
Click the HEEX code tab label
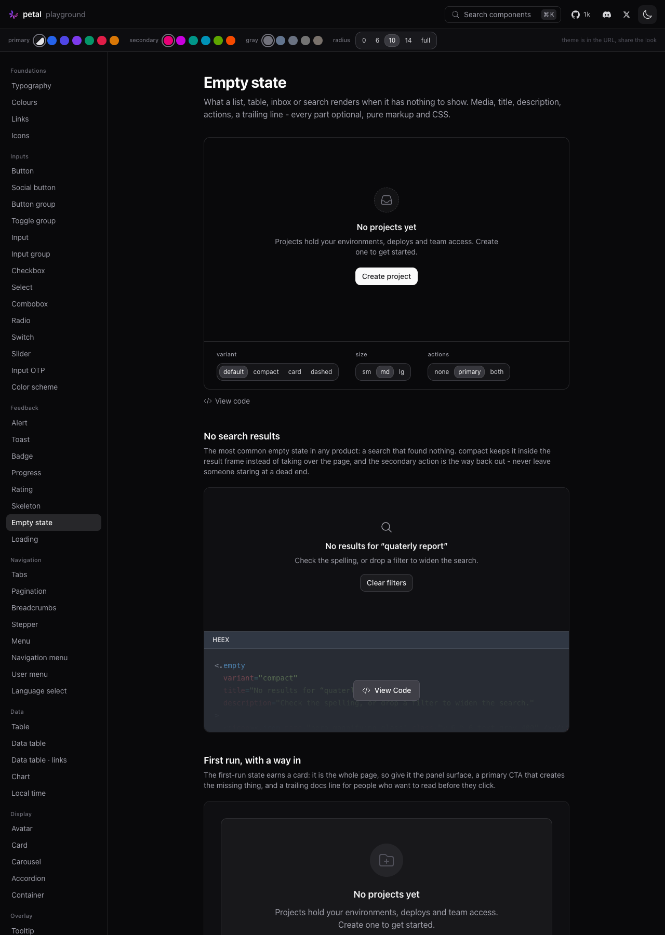(221, 640)
